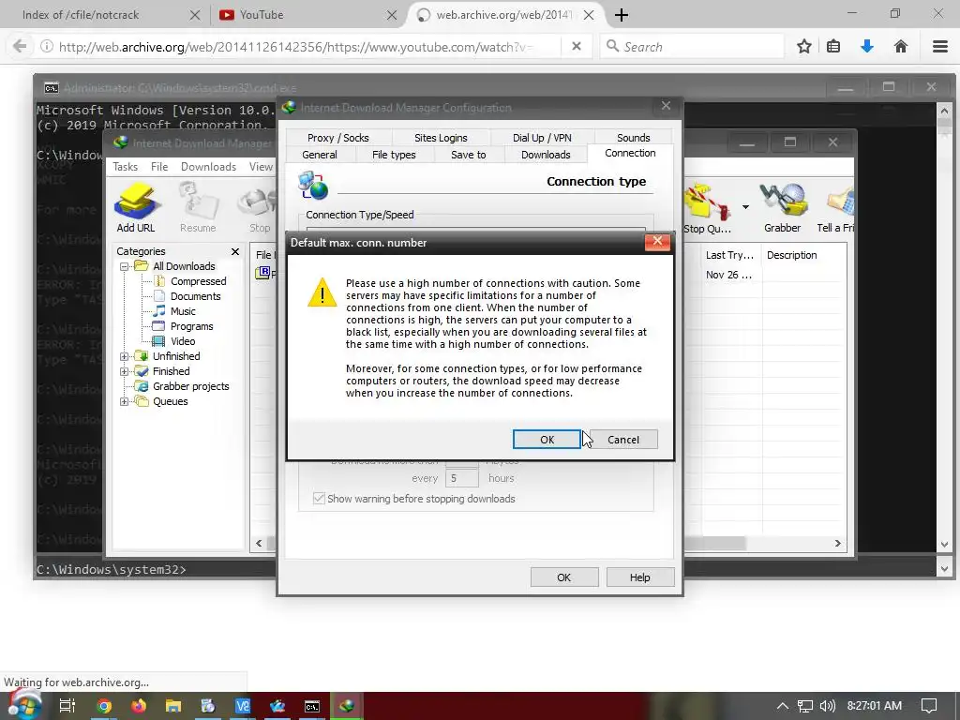Switch to the Sites Logins tab
The height and width of the screenshot is (720, 960).
click(441, 138)
